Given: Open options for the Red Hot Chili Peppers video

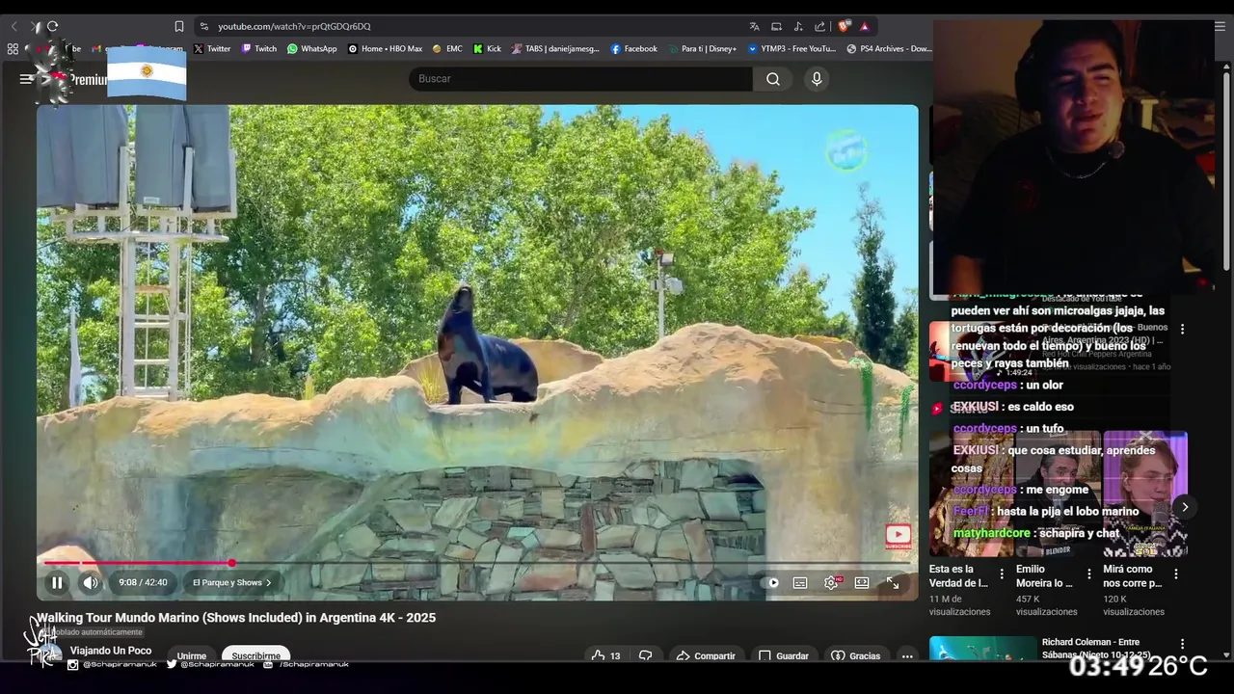Looking at the screenshot, I should click(x=1183, y=329).
